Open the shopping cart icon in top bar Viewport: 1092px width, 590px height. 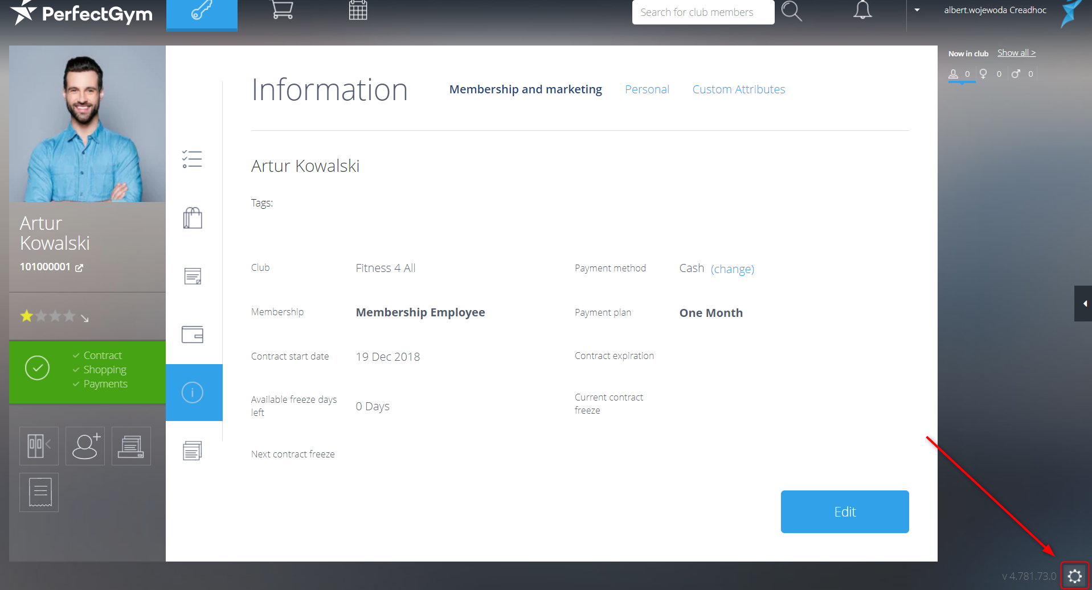[x=282, y=11]
